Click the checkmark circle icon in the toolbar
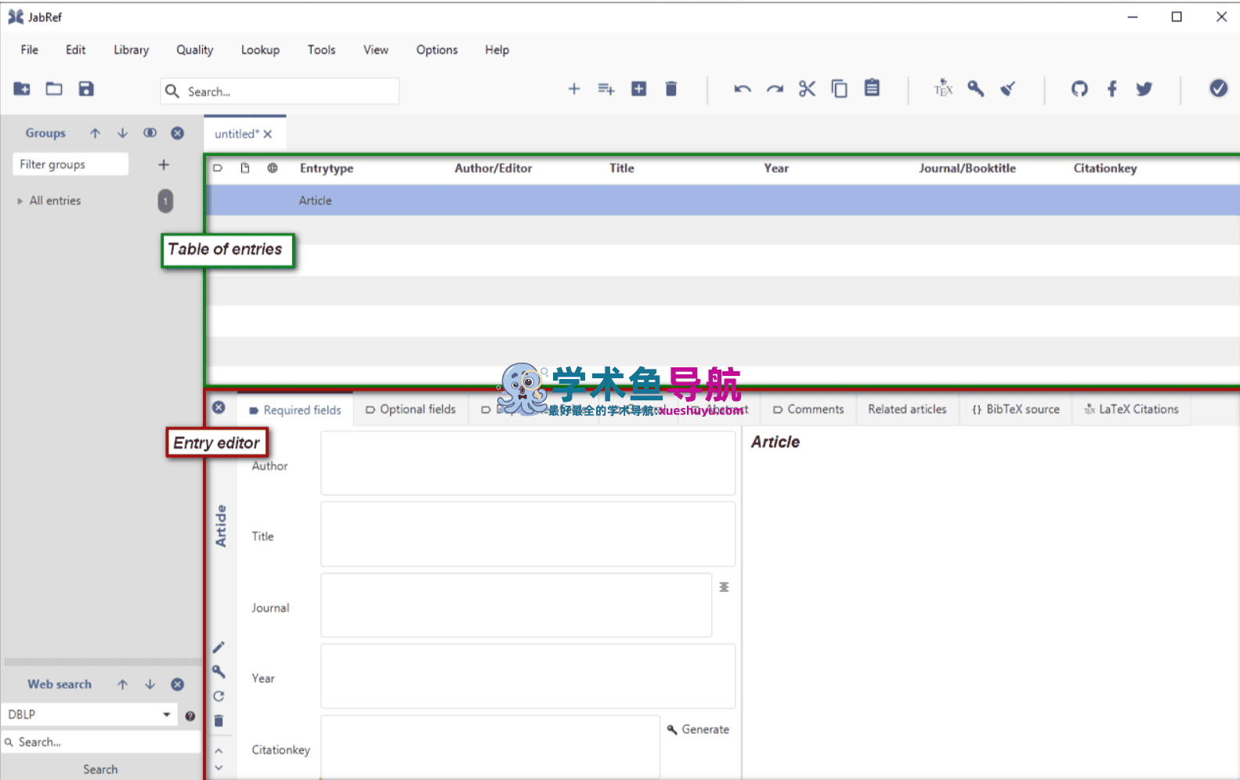1240x780 pixels. point(1218,88)
